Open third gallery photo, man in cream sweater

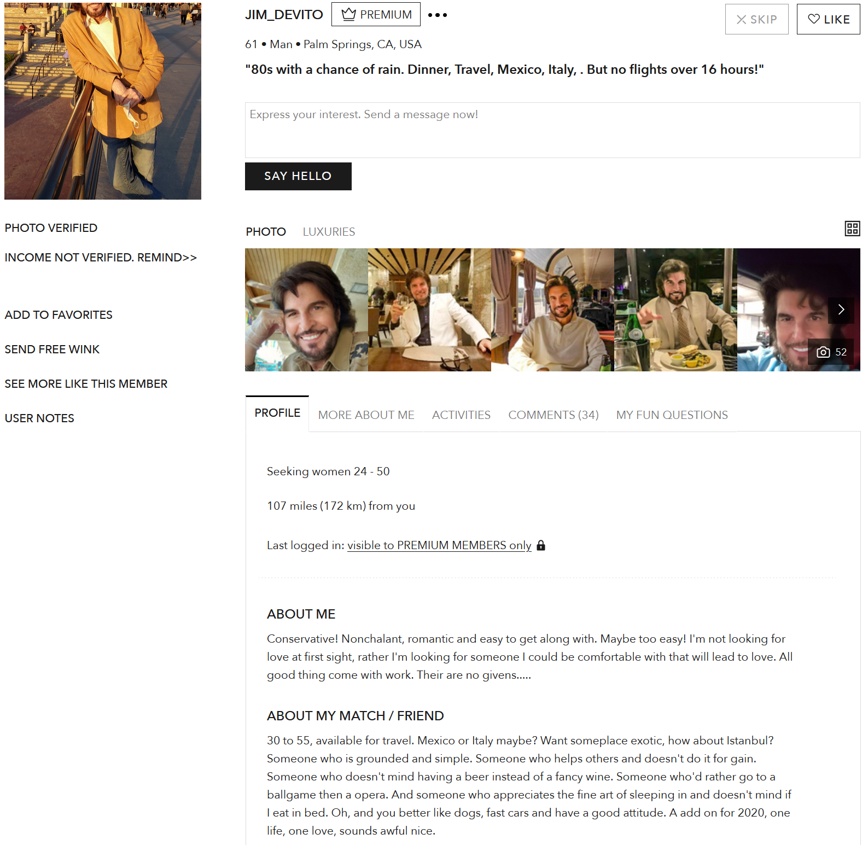pyautogui.click(x=552, y=310)
